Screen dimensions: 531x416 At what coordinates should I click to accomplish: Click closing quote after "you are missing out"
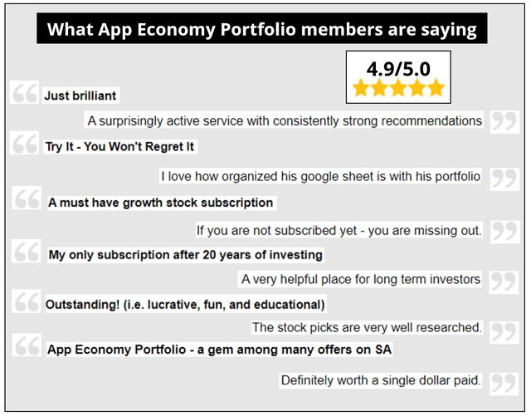[504, 230]
